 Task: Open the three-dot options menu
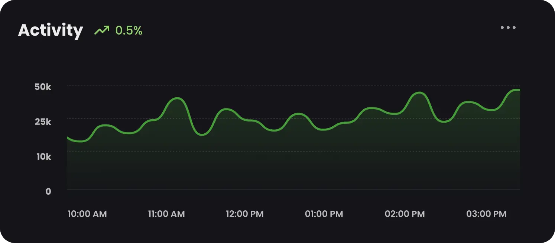pos(508,27)
